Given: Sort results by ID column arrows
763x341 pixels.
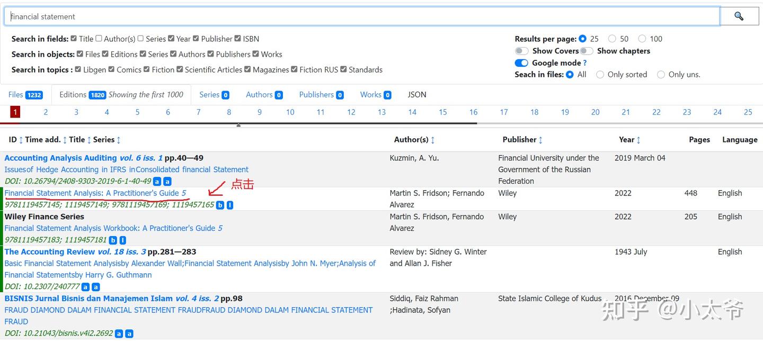Looking at the screenshot, I should (21, 140).
